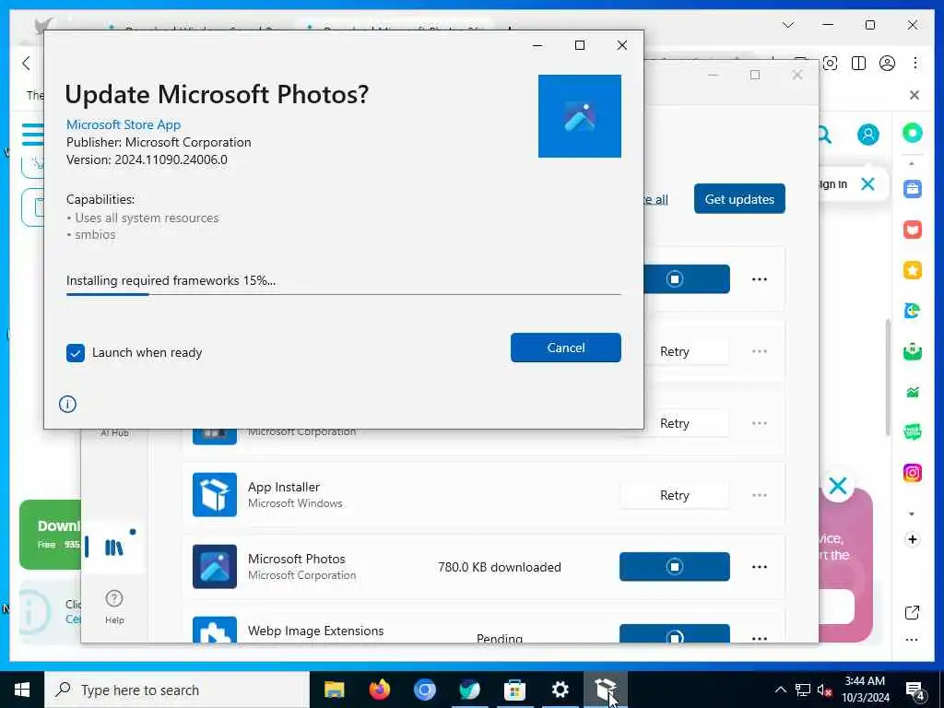Open the Microsoft Store App link
The width and height of the screenshot is (944, 708).
click(124, 124)
